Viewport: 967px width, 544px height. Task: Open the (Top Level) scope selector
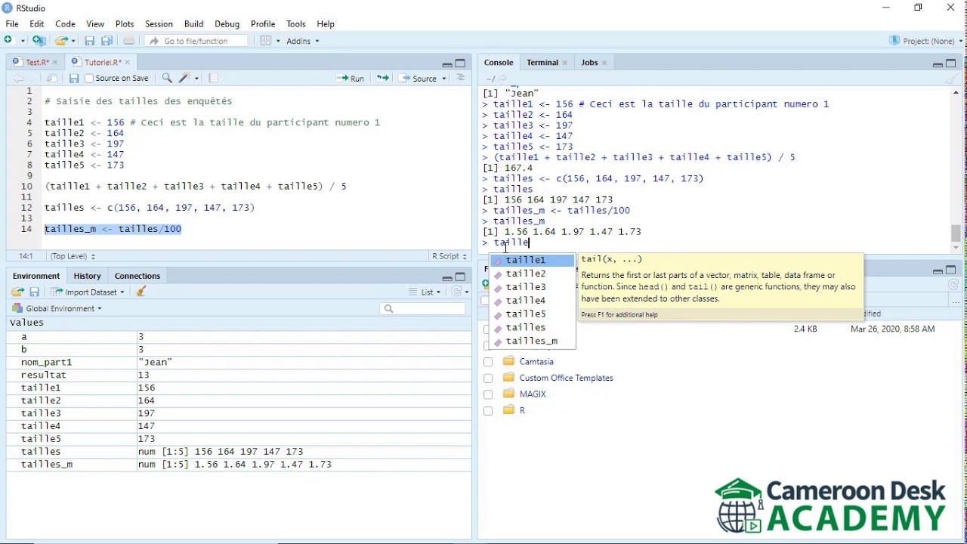pos(73,256)
